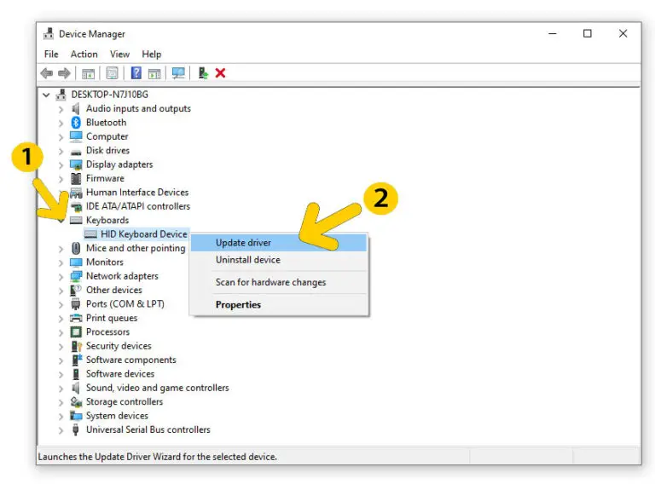Expand Audio inputs and outputs chevron
This screenshot has height=484, width=655.
[61, 109]
